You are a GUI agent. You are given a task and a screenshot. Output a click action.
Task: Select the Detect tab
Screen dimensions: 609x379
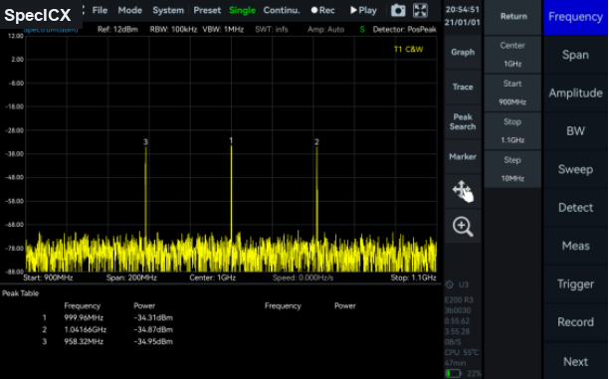pos(575,208)
